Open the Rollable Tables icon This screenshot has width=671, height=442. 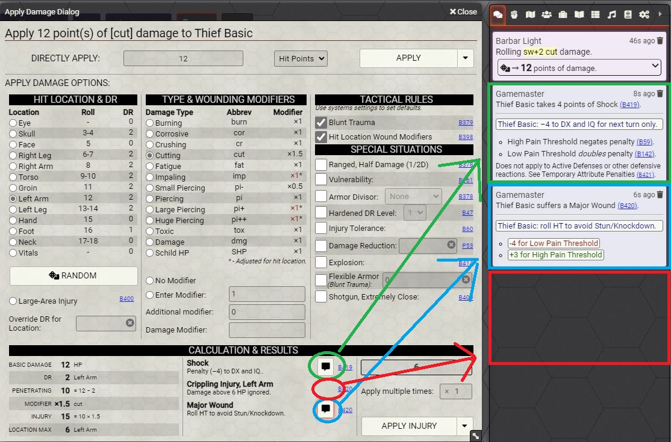coord(594,14)
